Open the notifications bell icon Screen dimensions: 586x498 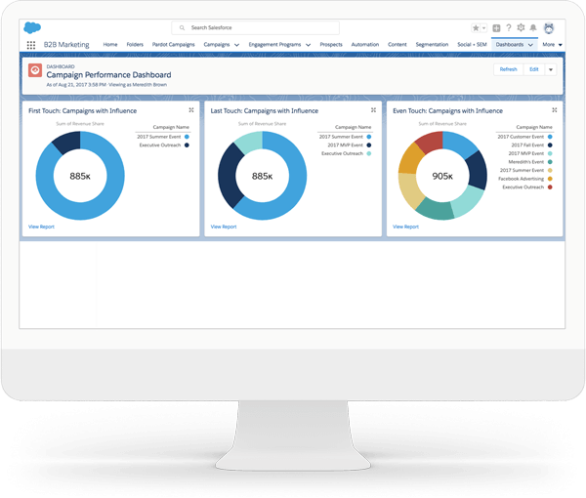[533, 27]
